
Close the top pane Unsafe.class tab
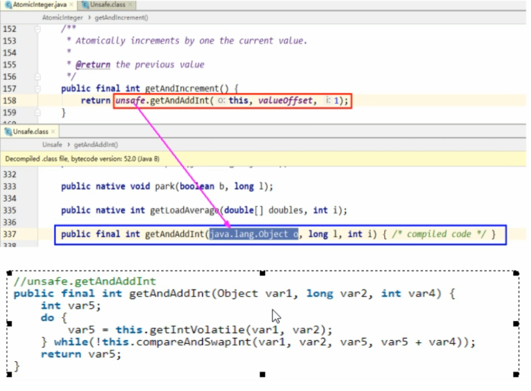coord(130,5)
